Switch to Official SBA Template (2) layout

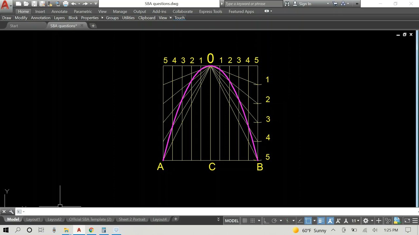click(x=90, y=219)
